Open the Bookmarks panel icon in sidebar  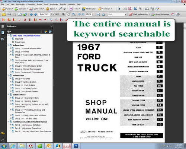point(3,32)
